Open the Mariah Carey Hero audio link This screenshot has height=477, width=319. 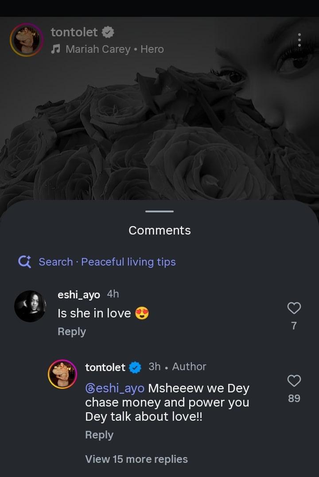[114, 49]
